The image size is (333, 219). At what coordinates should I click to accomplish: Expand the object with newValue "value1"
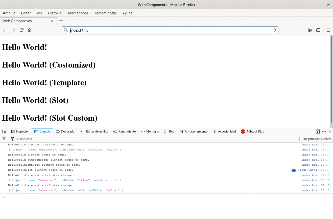click(10, 190)
